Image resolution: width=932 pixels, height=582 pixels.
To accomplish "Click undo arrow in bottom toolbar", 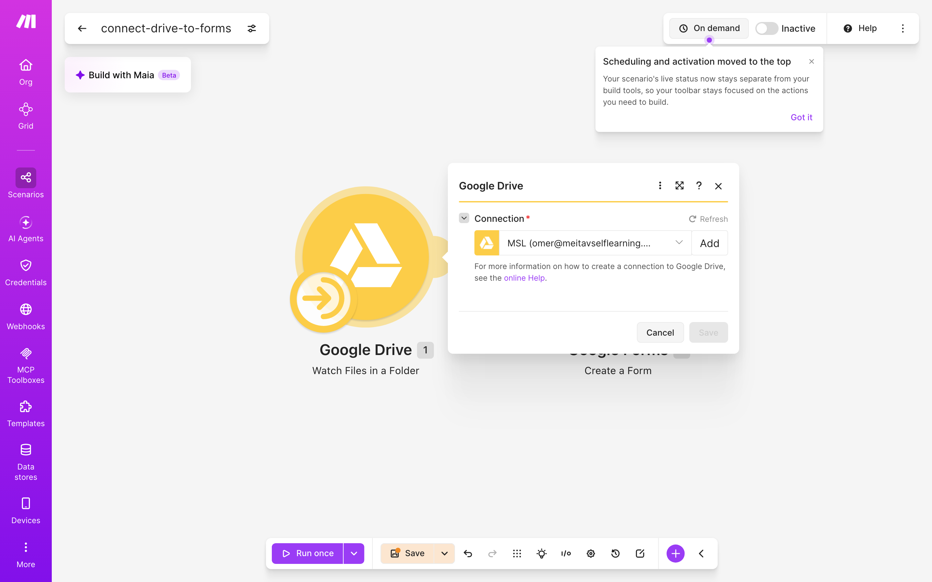I will tap(468, 554).
